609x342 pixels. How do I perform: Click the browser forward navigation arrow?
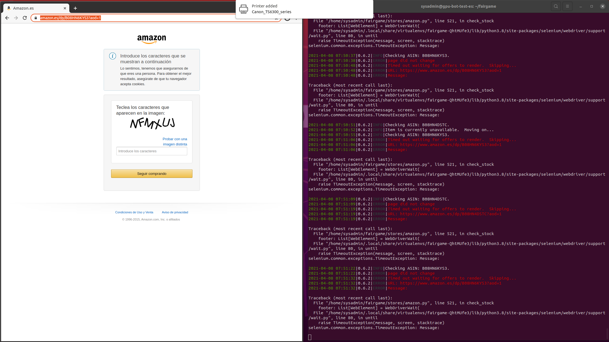click(16, 18)
